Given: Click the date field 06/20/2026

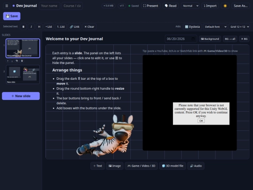Looking at the screenshot, I should click(x=181, y=39).
